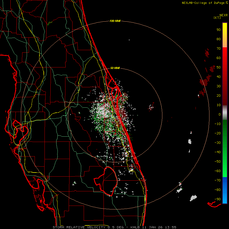Pick the gray zero-velocity segment of color bar
The height and width of the screenshot is (229, 229).
(x=225, y=113)
